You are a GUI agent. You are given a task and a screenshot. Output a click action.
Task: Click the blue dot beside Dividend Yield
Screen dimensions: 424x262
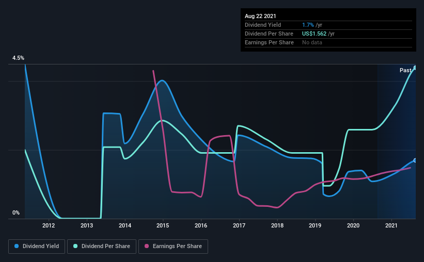pos(17,246)
